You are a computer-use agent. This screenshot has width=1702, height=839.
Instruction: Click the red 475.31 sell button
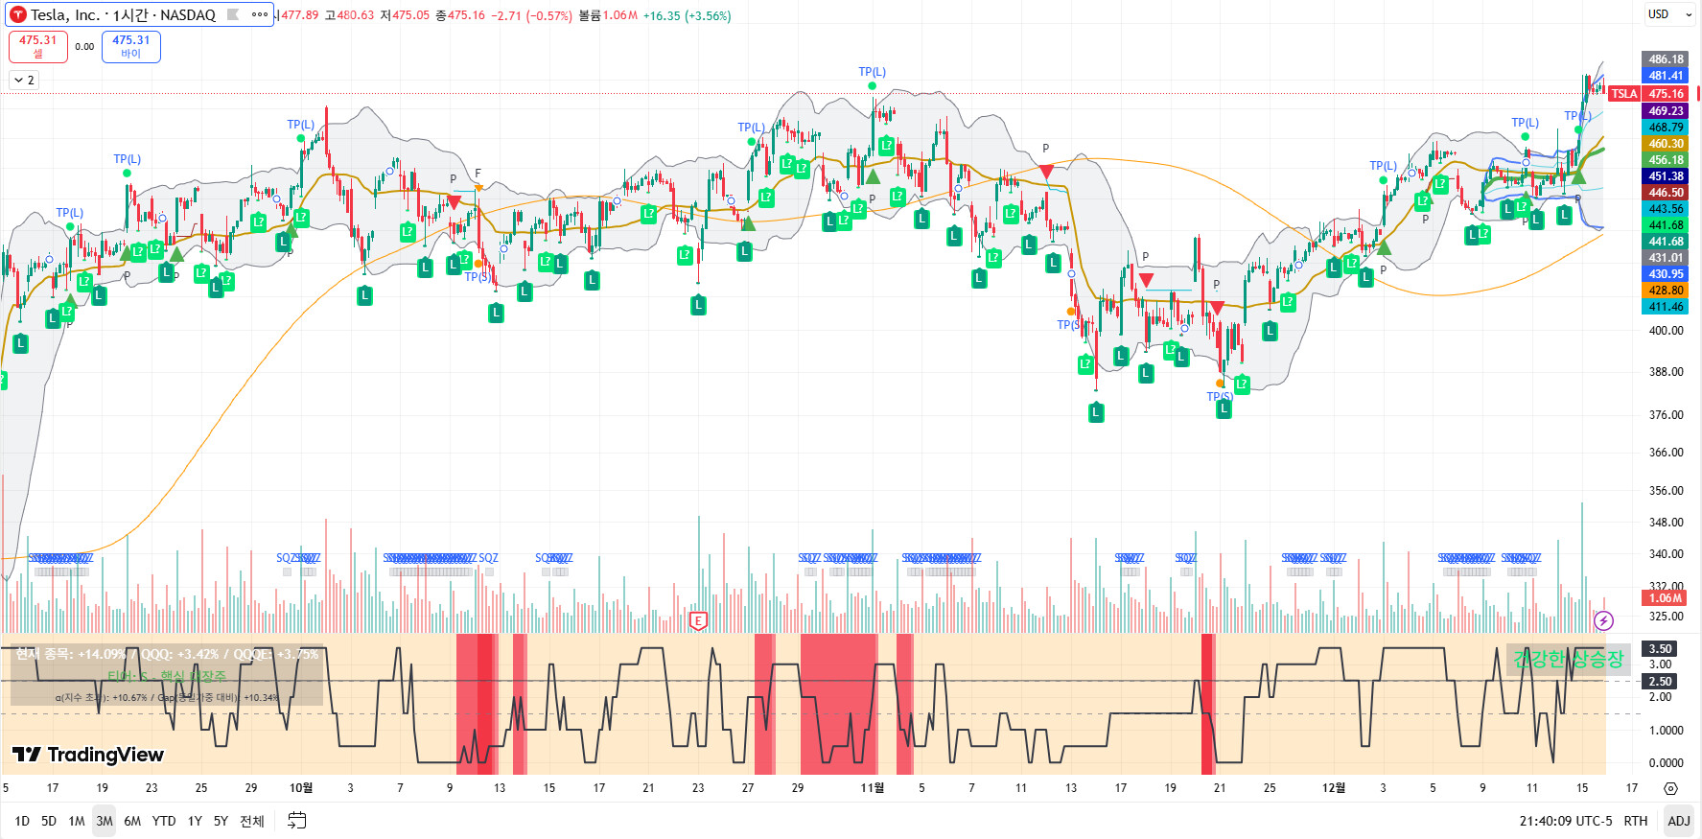(x=38, y=46)
